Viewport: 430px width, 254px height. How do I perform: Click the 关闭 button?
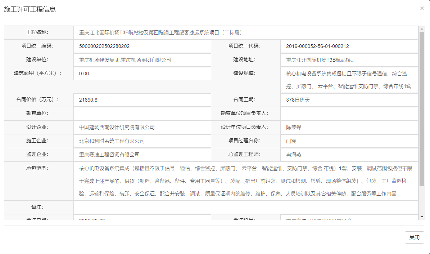pyautogui.click(x=414, y=237)
